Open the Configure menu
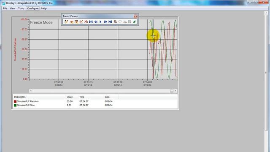 (33, 8)
